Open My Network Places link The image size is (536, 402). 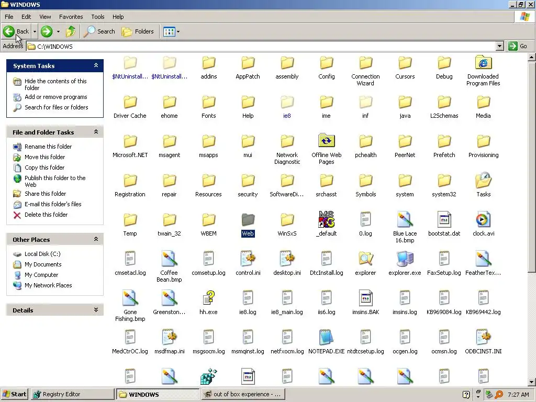pos(48,285)
